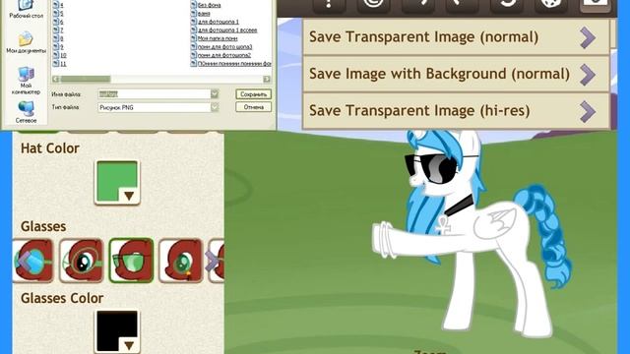
Task: Select the file named 7
Action: pos(59,30)
